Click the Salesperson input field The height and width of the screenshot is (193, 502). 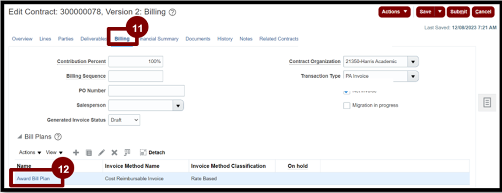pos(141,106)
